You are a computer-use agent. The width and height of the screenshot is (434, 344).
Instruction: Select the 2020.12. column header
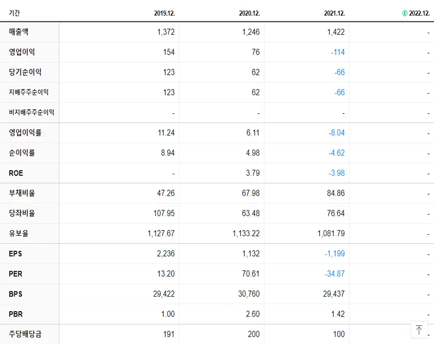point(249,13)
